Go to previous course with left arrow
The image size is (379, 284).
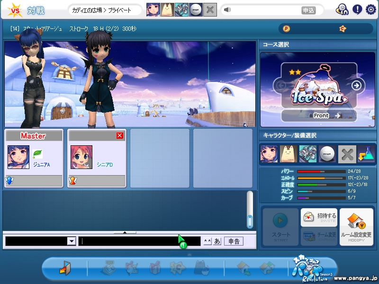click(280, 85)
